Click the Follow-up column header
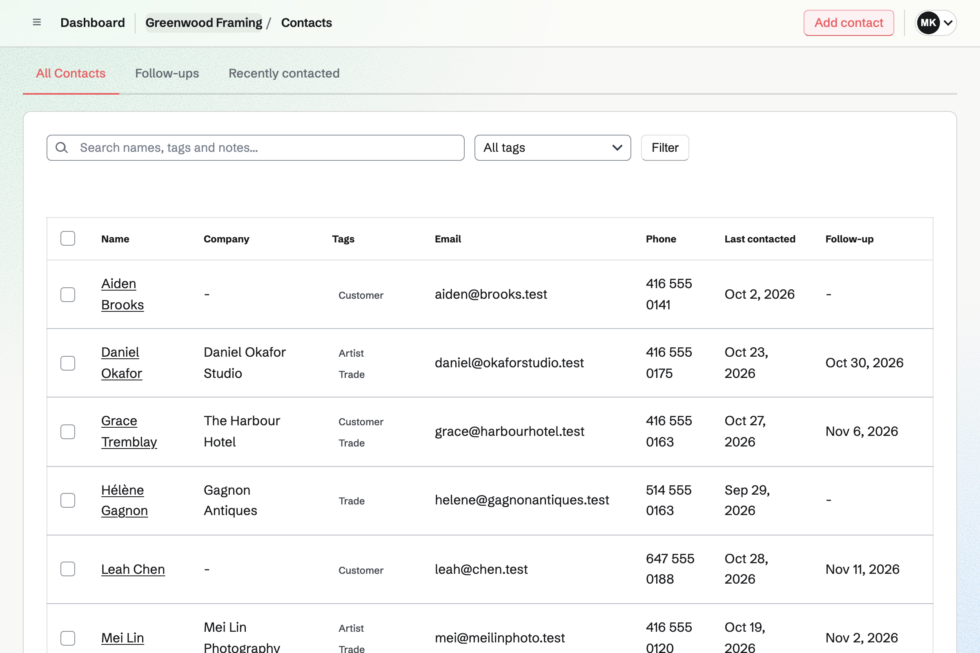 [x=849, y=239]
